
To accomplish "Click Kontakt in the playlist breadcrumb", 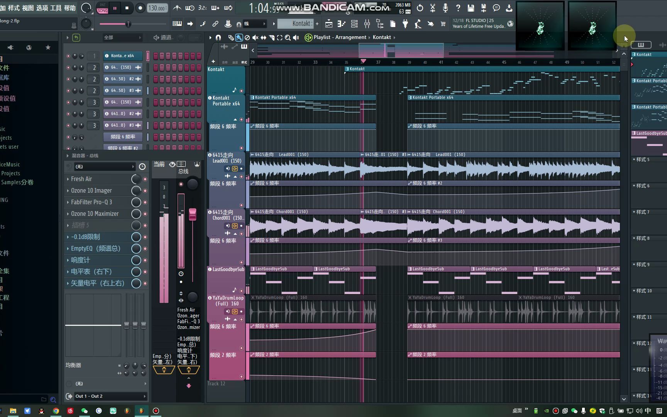I will point(382,37).
